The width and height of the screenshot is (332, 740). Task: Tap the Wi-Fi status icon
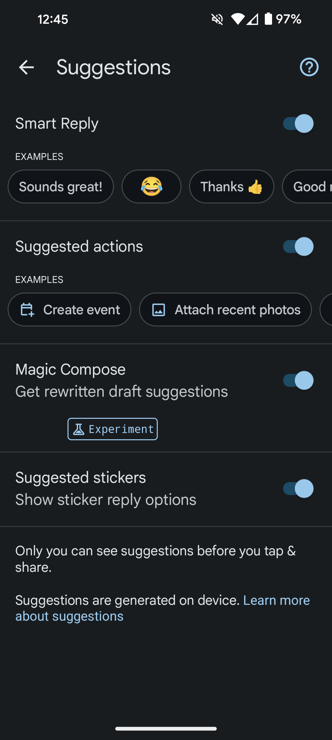[x=238, y=19]
